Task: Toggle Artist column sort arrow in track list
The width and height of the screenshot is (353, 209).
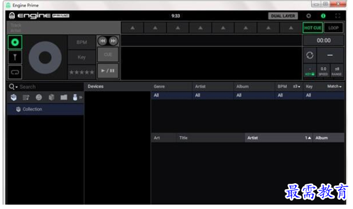Action: coord(308,138)
